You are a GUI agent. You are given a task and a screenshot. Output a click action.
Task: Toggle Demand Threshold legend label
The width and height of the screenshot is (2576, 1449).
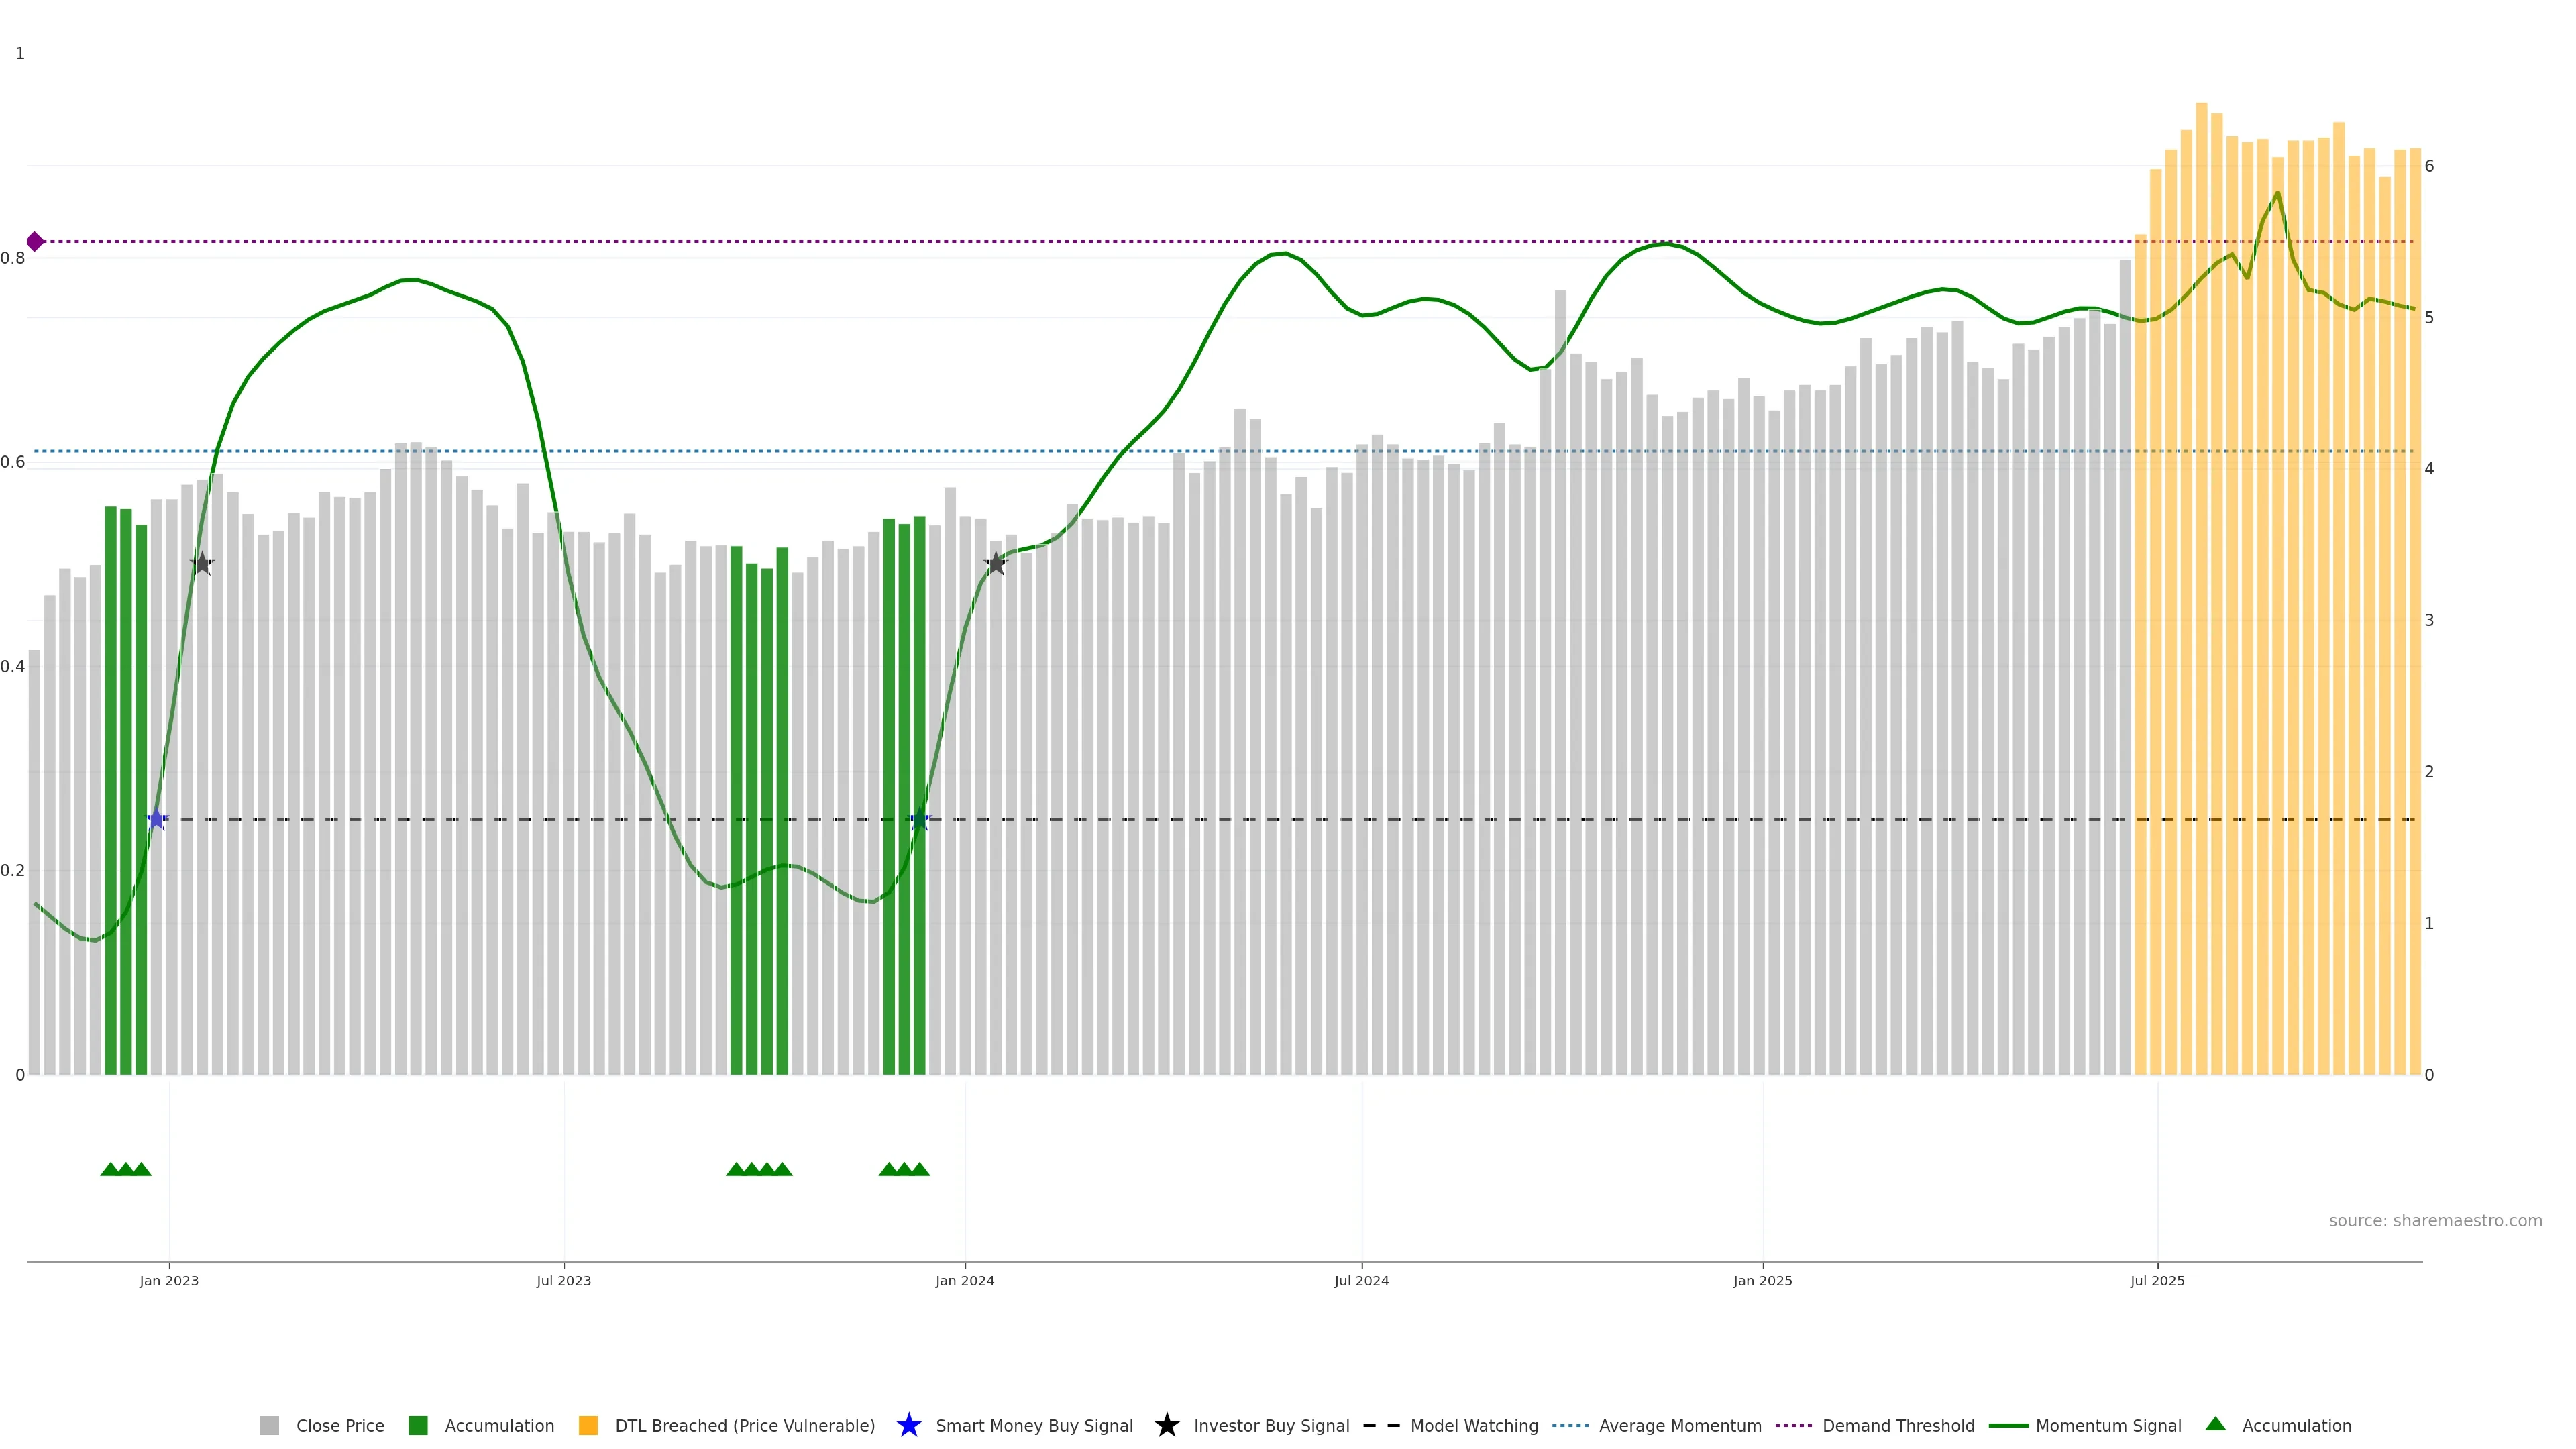(x=1898, y=1426)
